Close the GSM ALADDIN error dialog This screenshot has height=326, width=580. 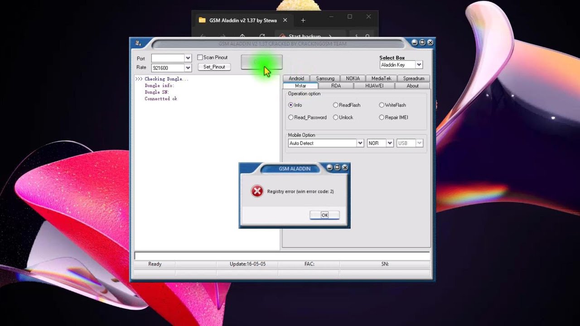point(345,168)
